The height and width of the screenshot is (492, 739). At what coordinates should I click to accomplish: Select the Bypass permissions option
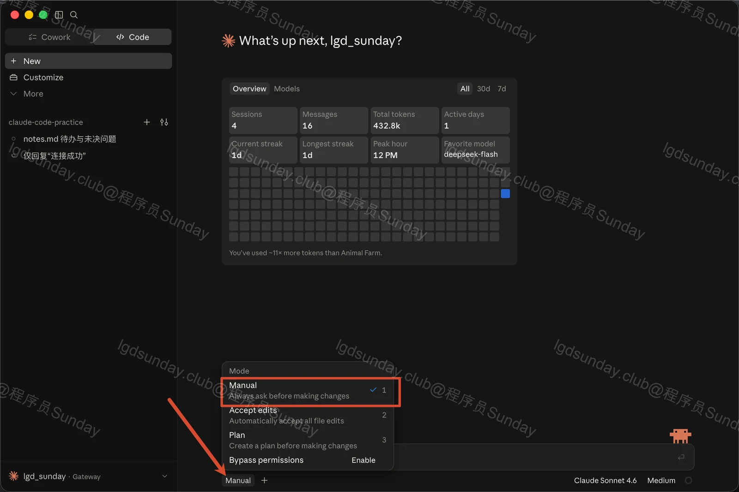[266, 460]
